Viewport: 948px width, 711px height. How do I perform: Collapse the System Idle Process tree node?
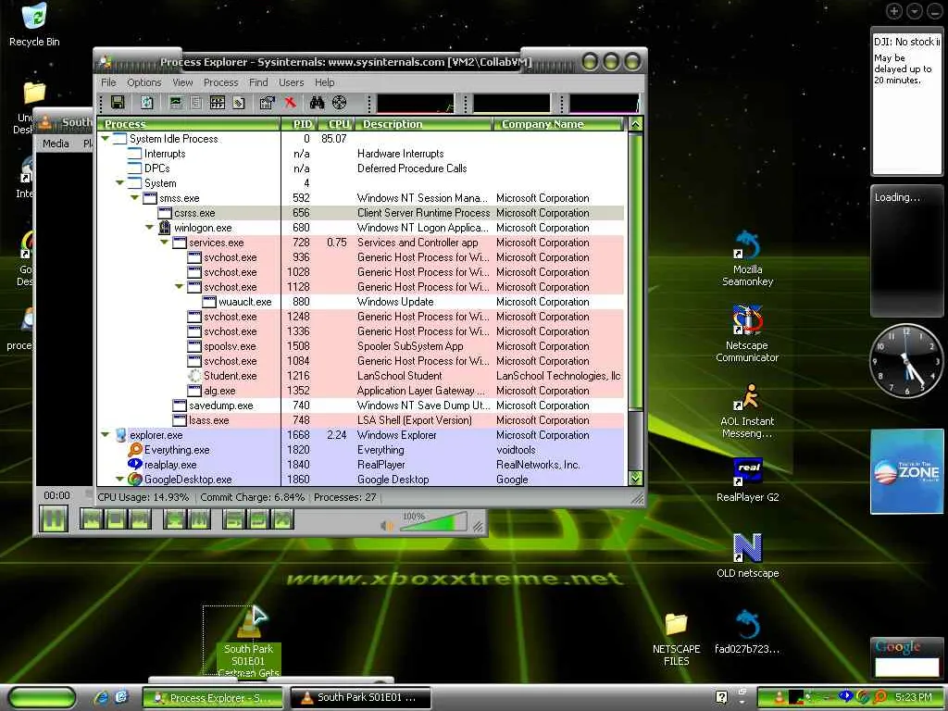click(106, 139)
